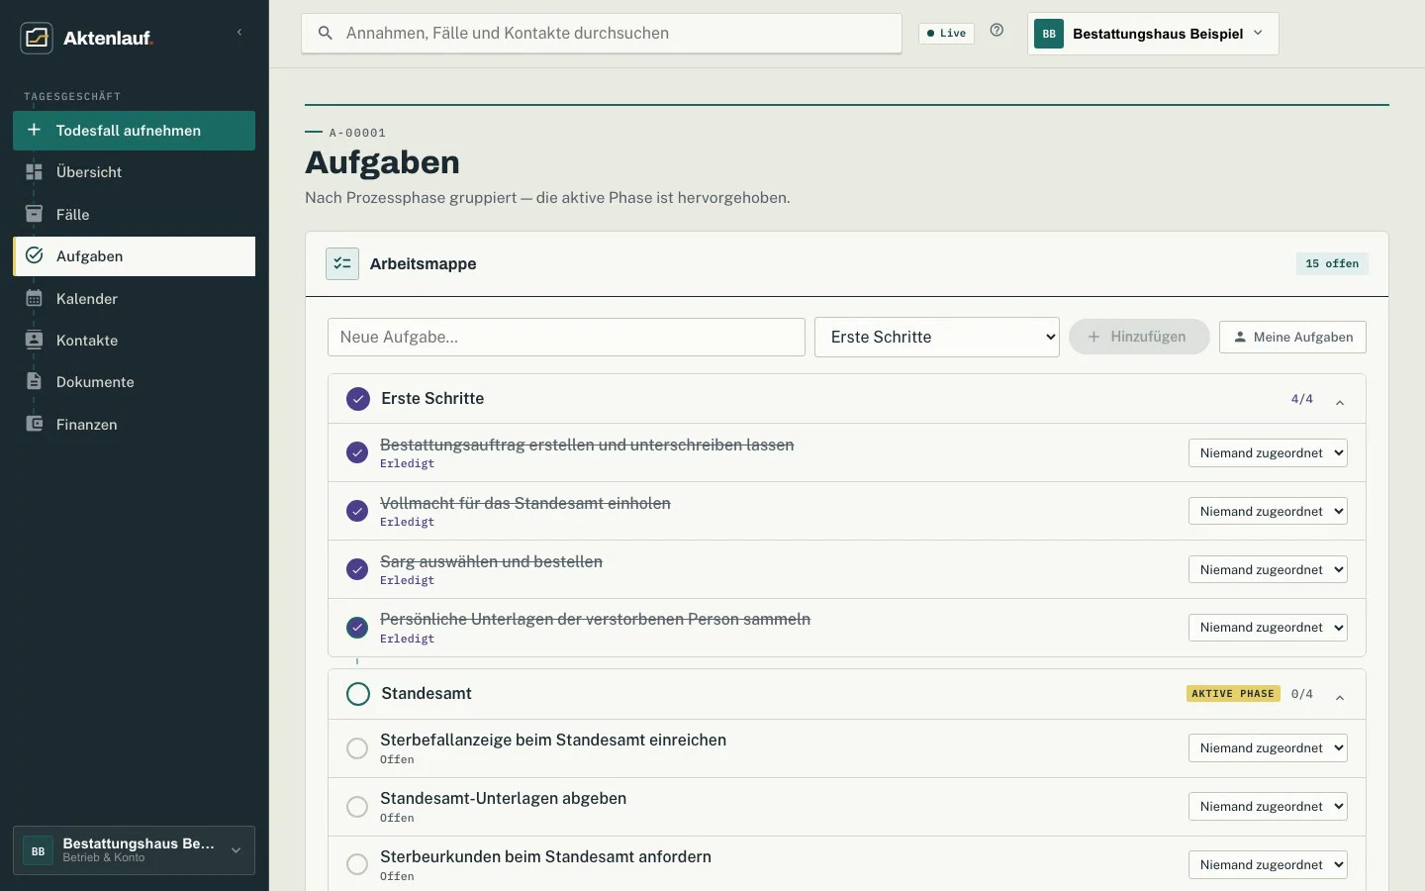1425x891 pixels.
Task: Click the BB avatar in sidebar footer
Action: (38, 850)
